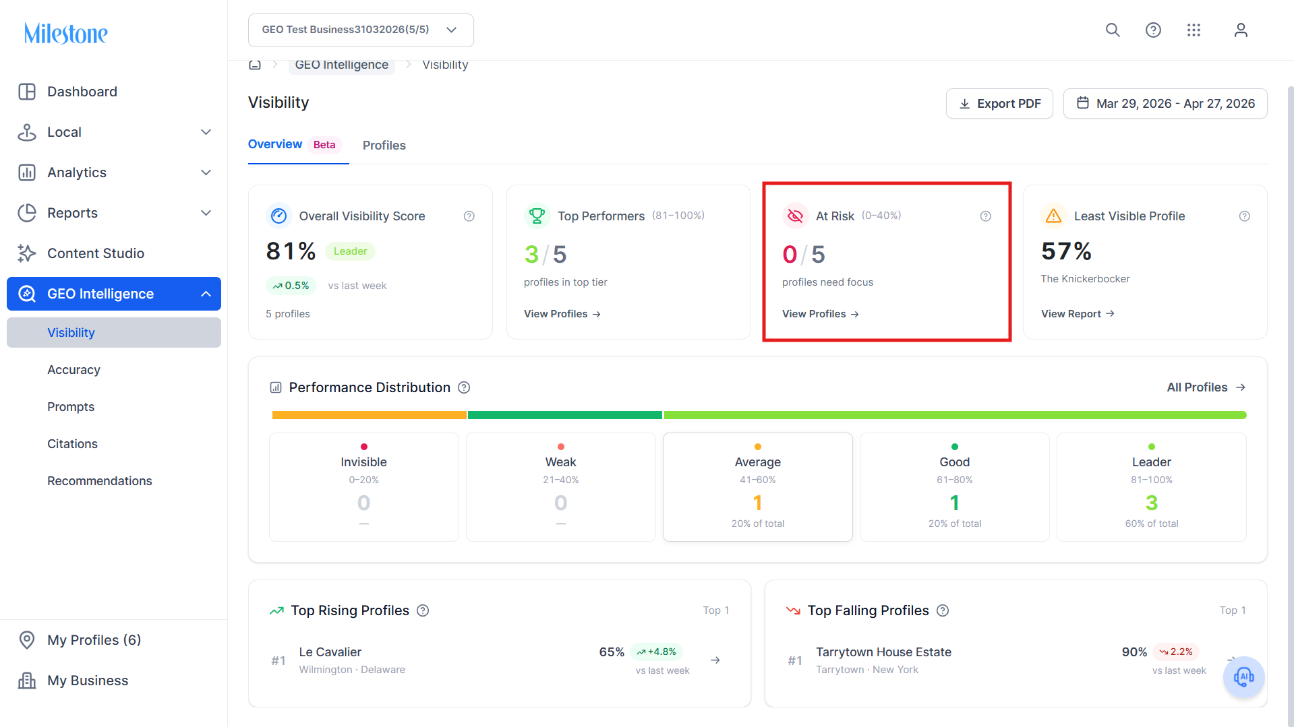Open the All Profiles link
This screenshot has height=727, width=1294.
pyautogui.click(x=1206, y=387)
